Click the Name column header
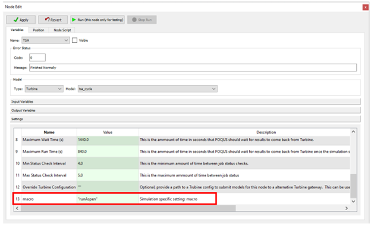 click(x=49, y=132)
